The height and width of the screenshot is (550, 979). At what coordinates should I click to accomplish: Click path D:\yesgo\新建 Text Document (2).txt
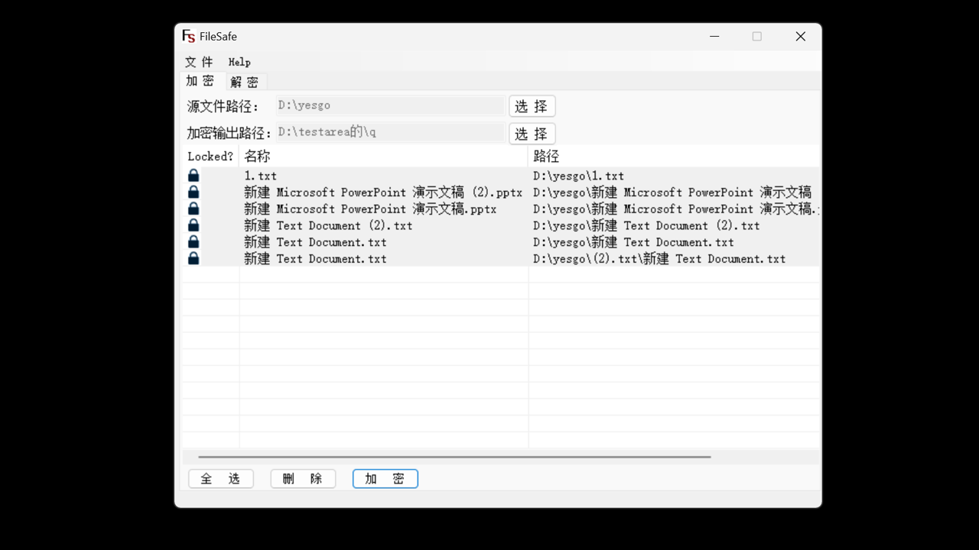click(x=646, y=225)
